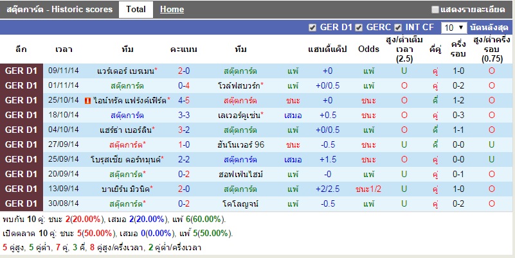Screen dimensions: 515x258
Task: Click the แวร์เดอร์ เบรเมน team link
Action: pyautogui.click(x=125, y=71)
